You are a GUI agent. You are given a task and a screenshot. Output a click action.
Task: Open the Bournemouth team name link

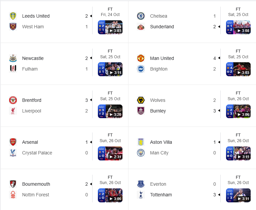coord(36,184)
